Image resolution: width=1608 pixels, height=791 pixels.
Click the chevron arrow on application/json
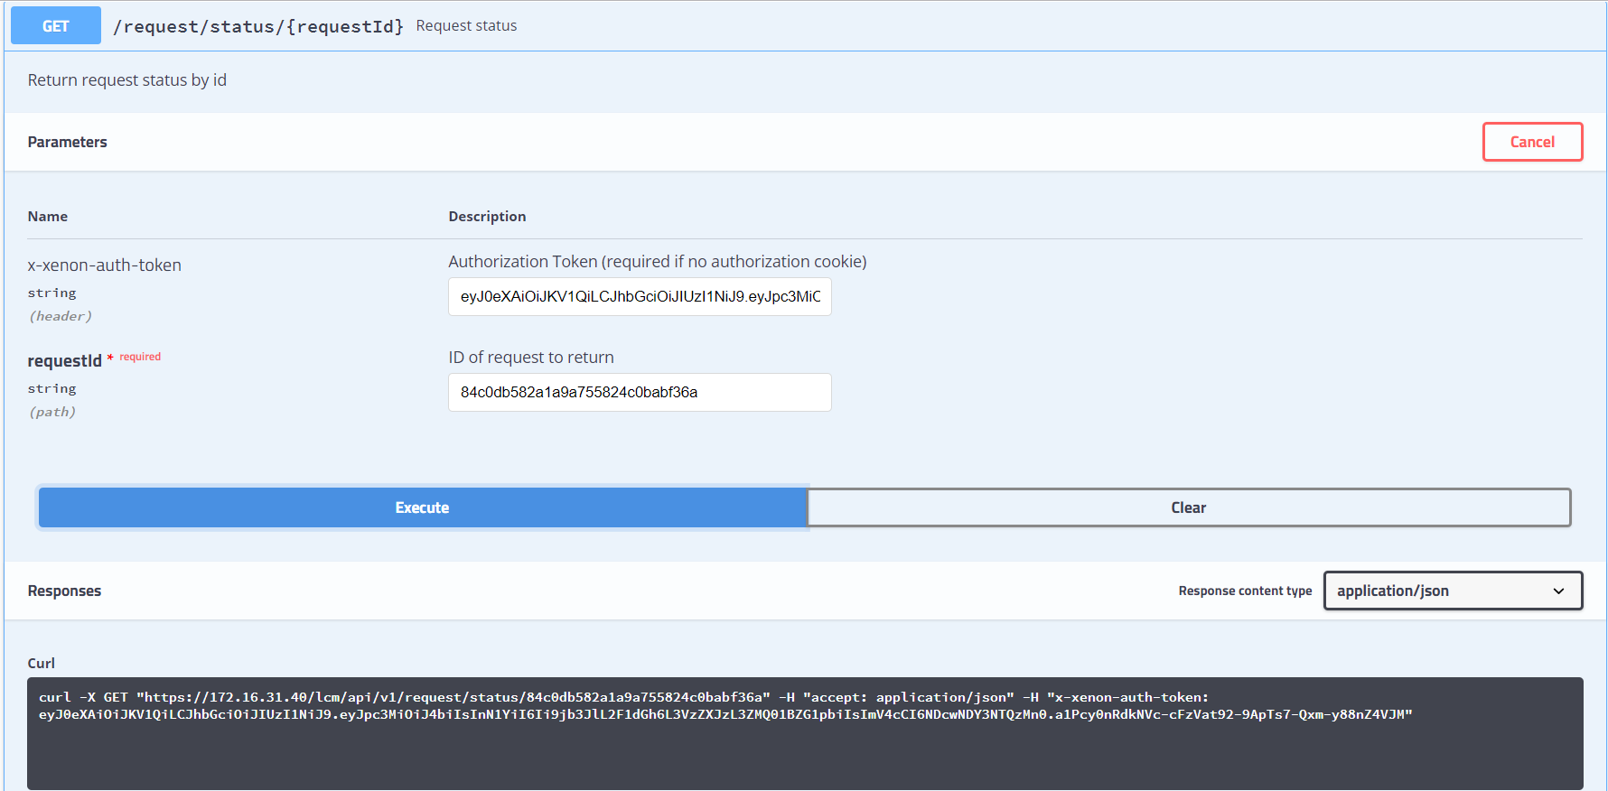point(1558,591)
